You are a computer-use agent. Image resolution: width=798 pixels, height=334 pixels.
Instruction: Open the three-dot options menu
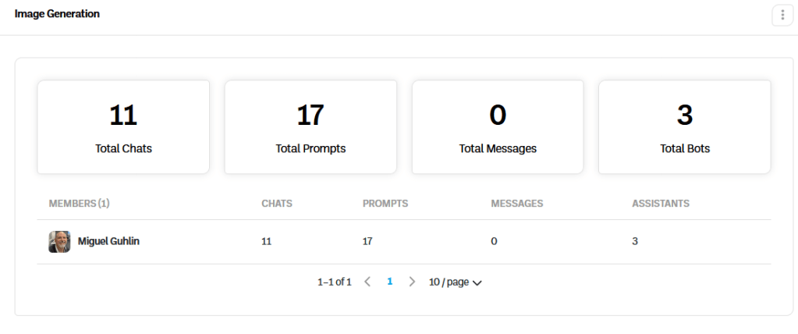tap(782, 15)
